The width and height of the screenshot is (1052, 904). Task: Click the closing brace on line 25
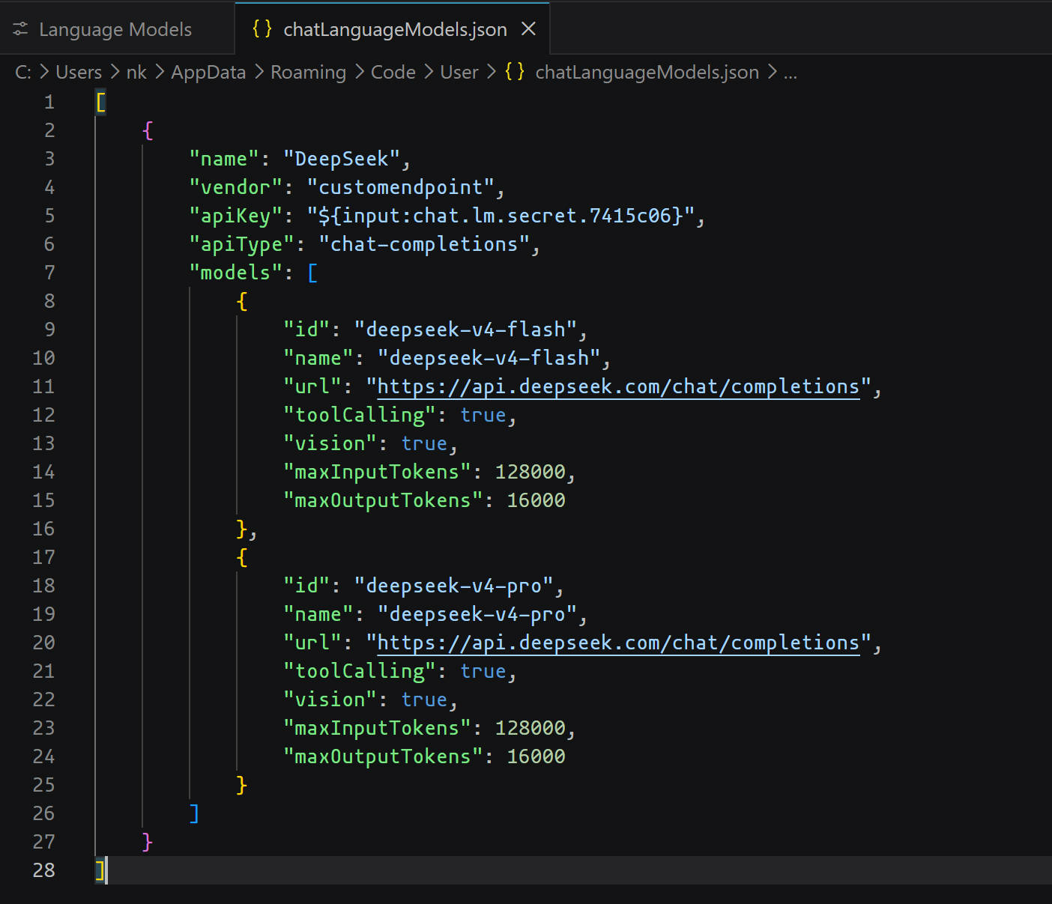click(x=241, y=785)
